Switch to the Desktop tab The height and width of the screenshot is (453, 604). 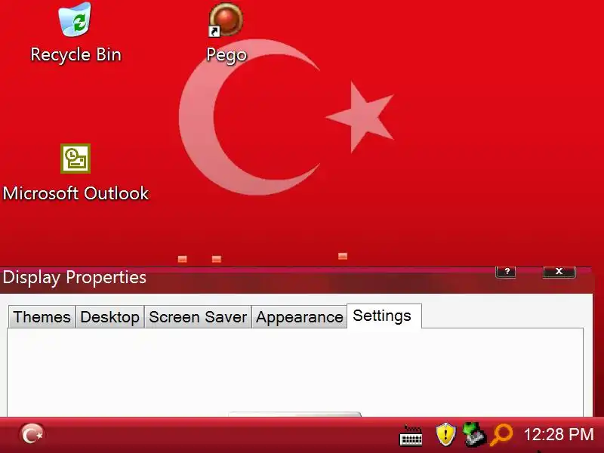click(109, 317)
